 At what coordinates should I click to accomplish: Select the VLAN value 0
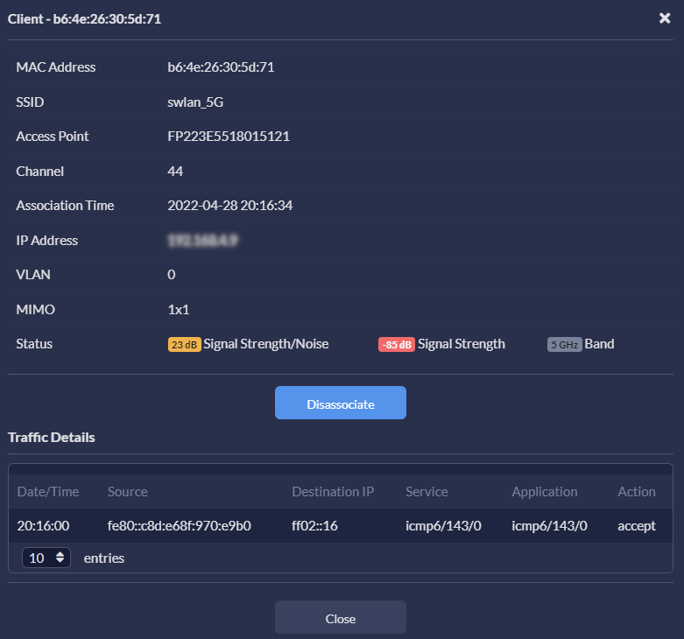coord(172,275)
